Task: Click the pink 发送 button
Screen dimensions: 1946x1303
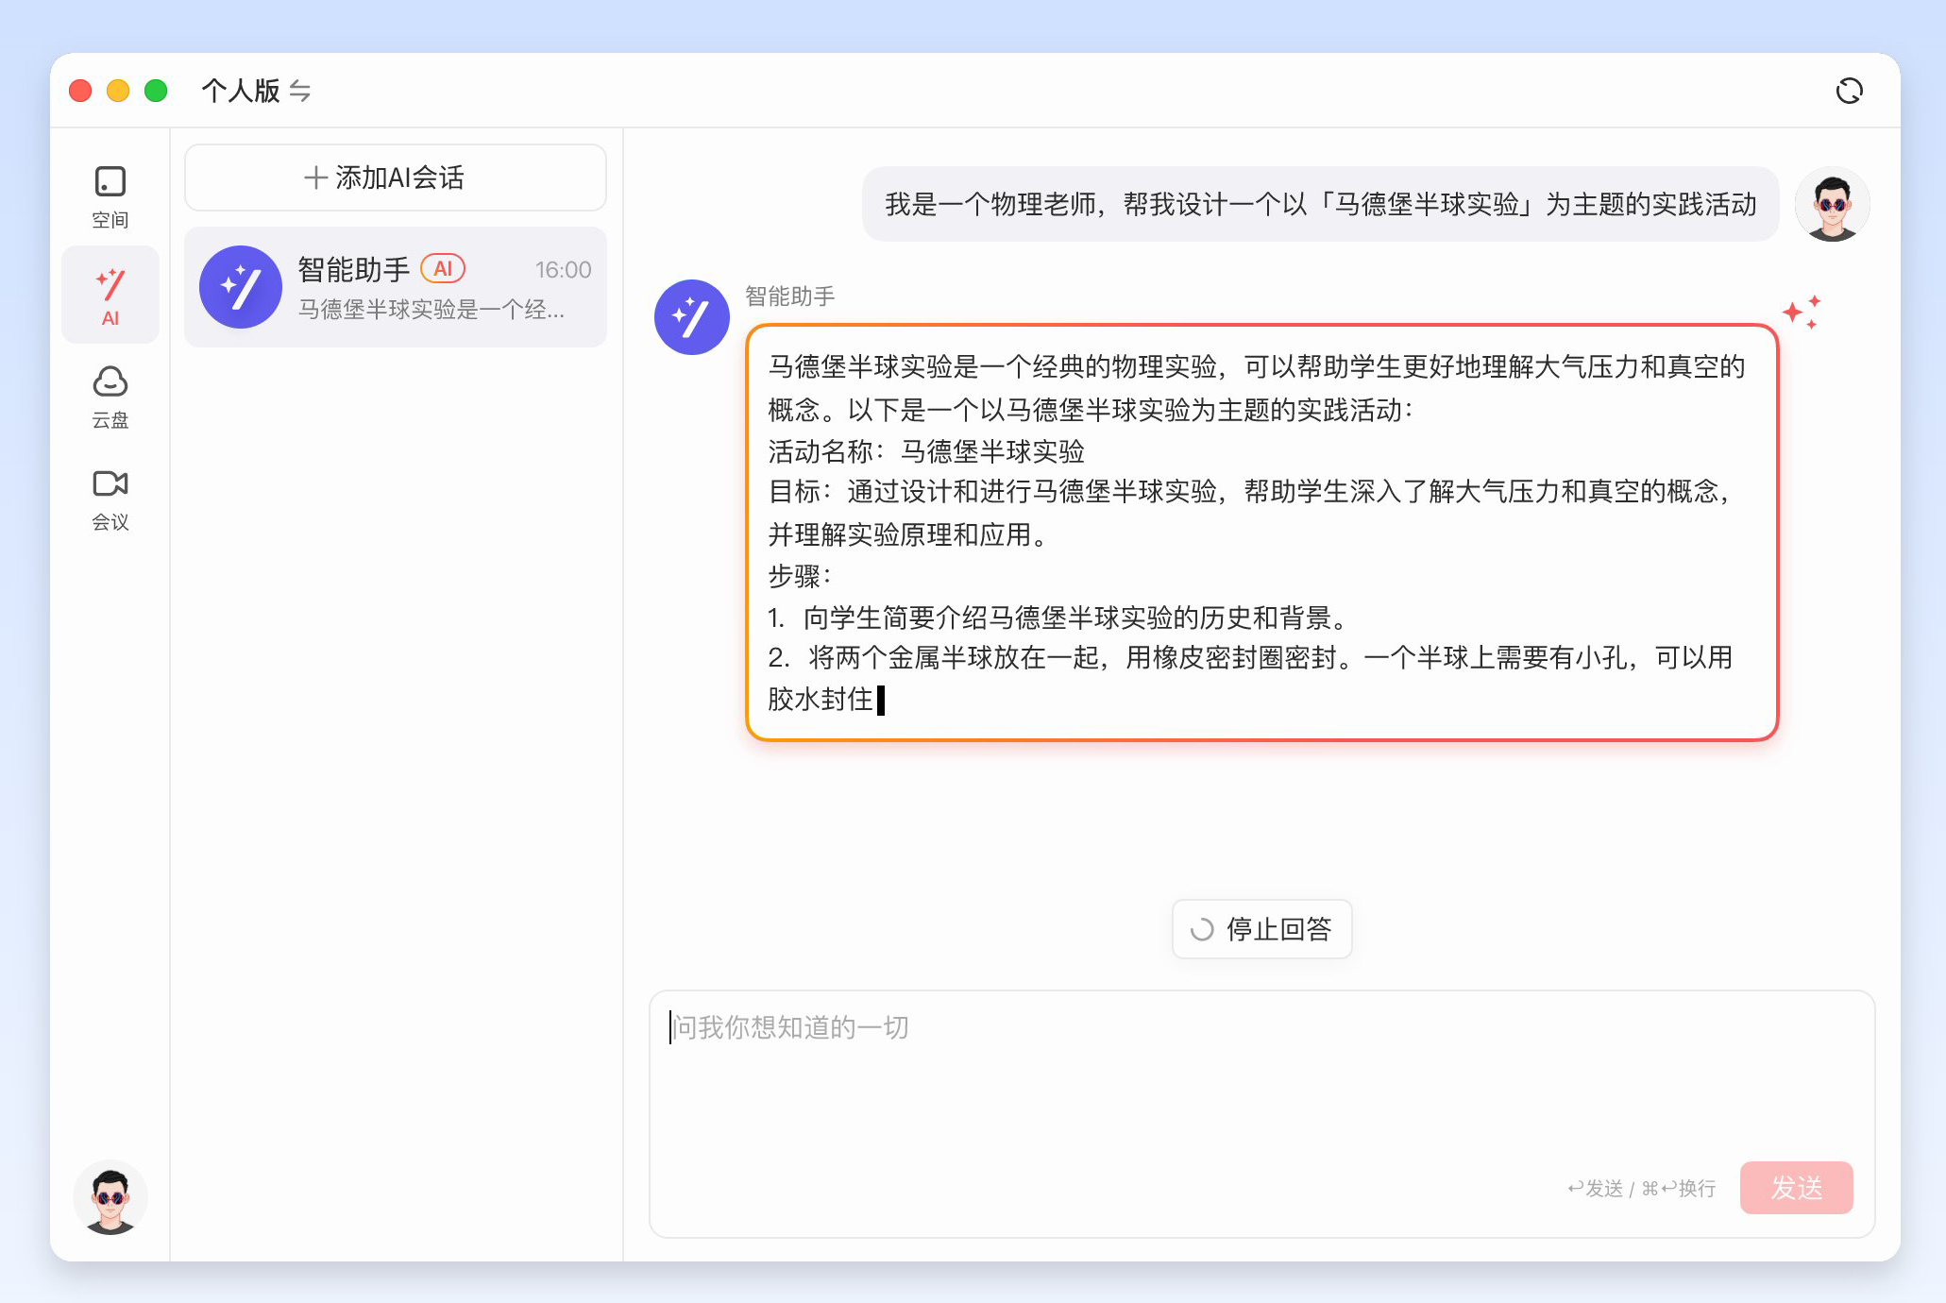Action: (x=1795, y=1187)
